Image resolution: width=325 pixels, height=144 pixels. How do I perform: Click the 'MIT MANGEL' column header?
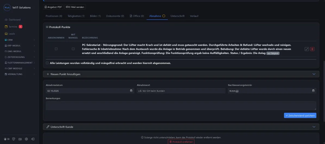73,36
